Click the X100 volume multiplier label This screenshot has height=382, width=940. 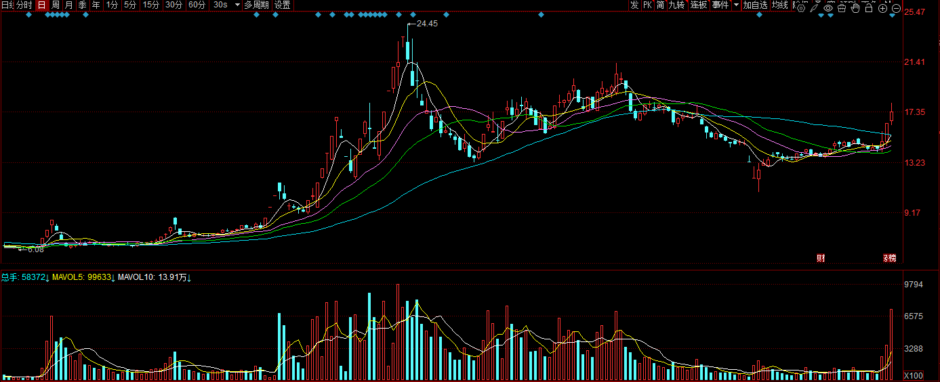tap(914, 375)
